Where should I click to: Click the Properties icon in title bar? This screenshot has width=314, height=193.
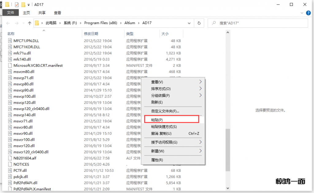tap(17, 5)
